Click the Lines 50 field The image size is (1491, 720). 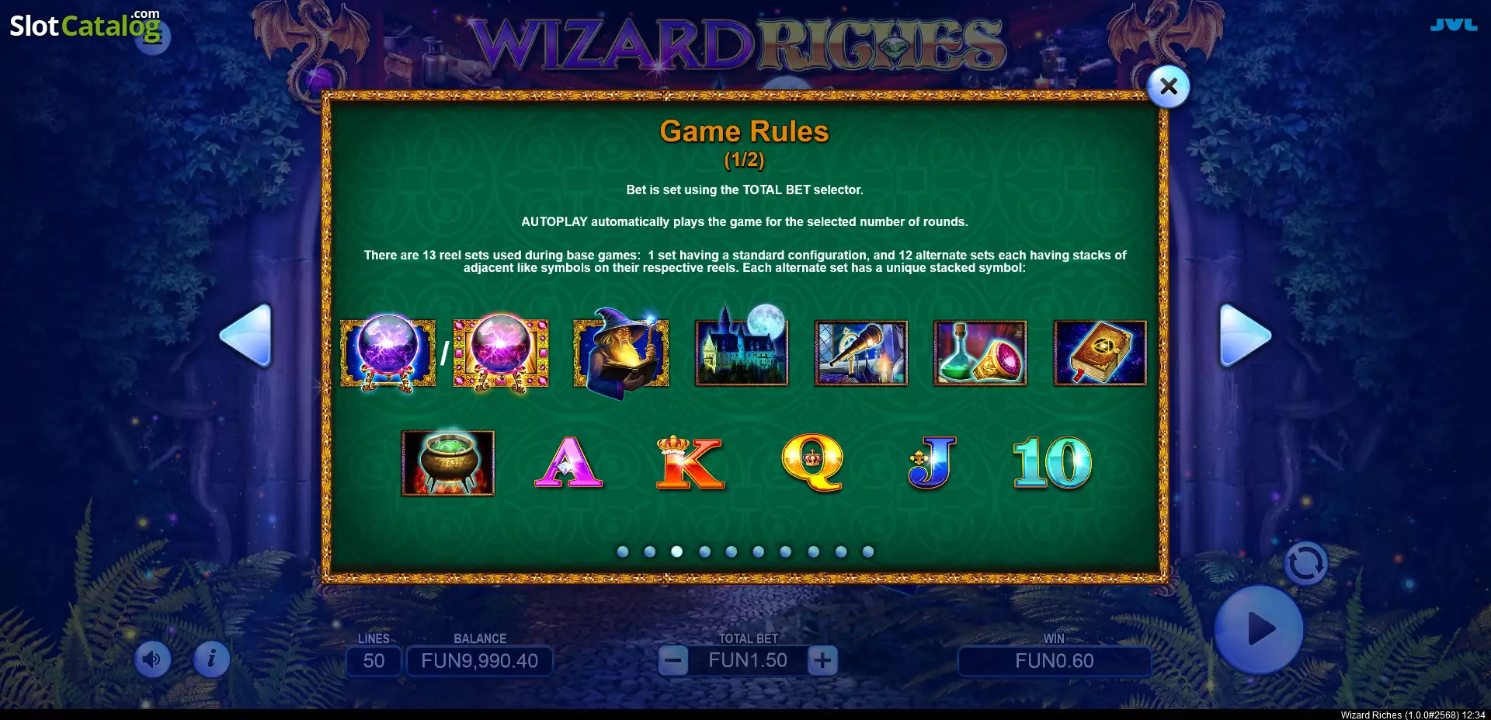point(374,661)
